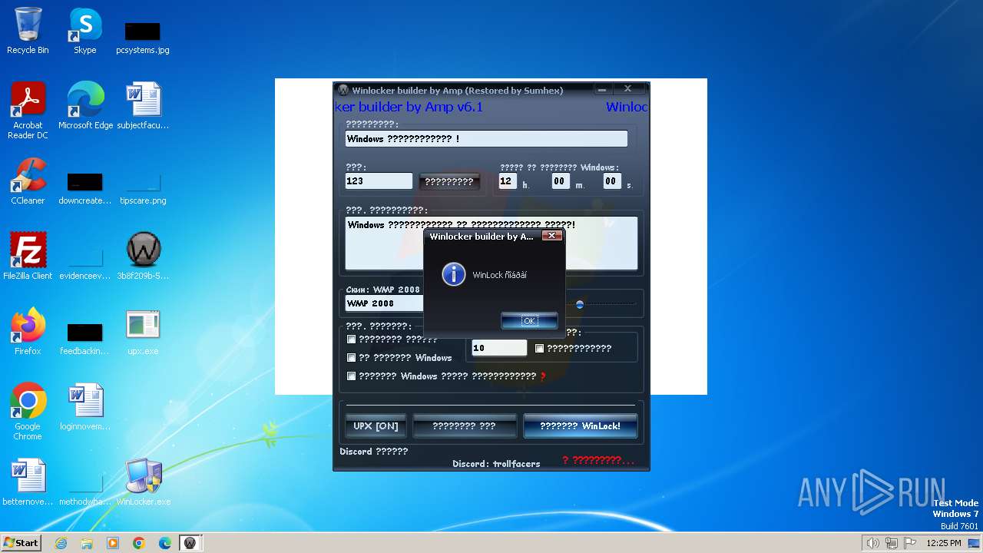The height and width of the screenshot is (553, 983).
Task: Select the pcsystems.jpg file icon
Action: click(143, 37)
